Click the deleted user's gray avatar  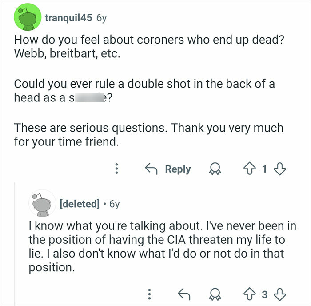pos(41,203)
